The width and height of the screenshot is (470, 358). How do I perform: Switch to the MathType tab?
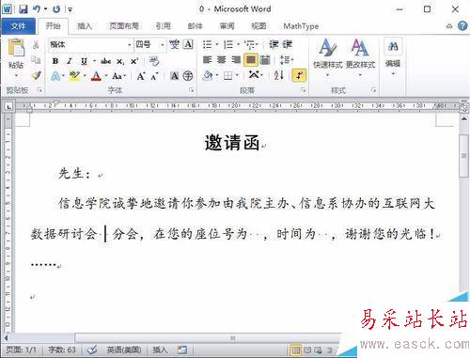click(x=301, y=26)
